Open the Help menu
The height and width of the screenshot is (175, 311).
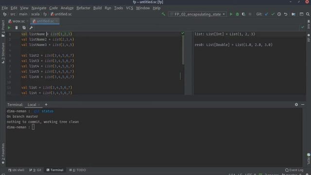pos(156,8)
